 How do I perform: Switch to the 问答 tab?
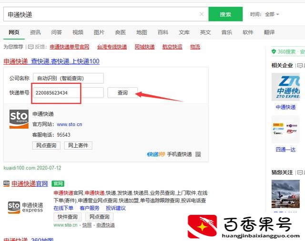56,32
